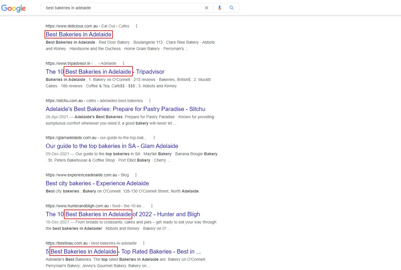Open three-dot menu for delicious.com.au result

tap(137, 26)
